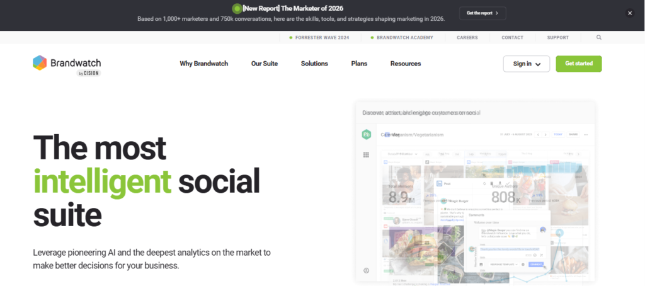
Task: Click the word 'intelligent' in the hero headline
Action: (102, 181)
